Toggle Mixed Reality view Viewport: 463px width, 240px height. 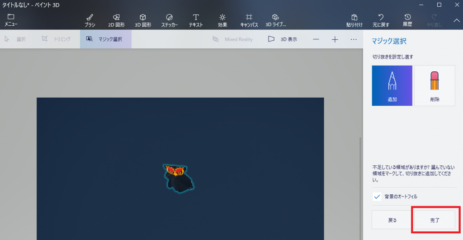click(x=233, y=39)
